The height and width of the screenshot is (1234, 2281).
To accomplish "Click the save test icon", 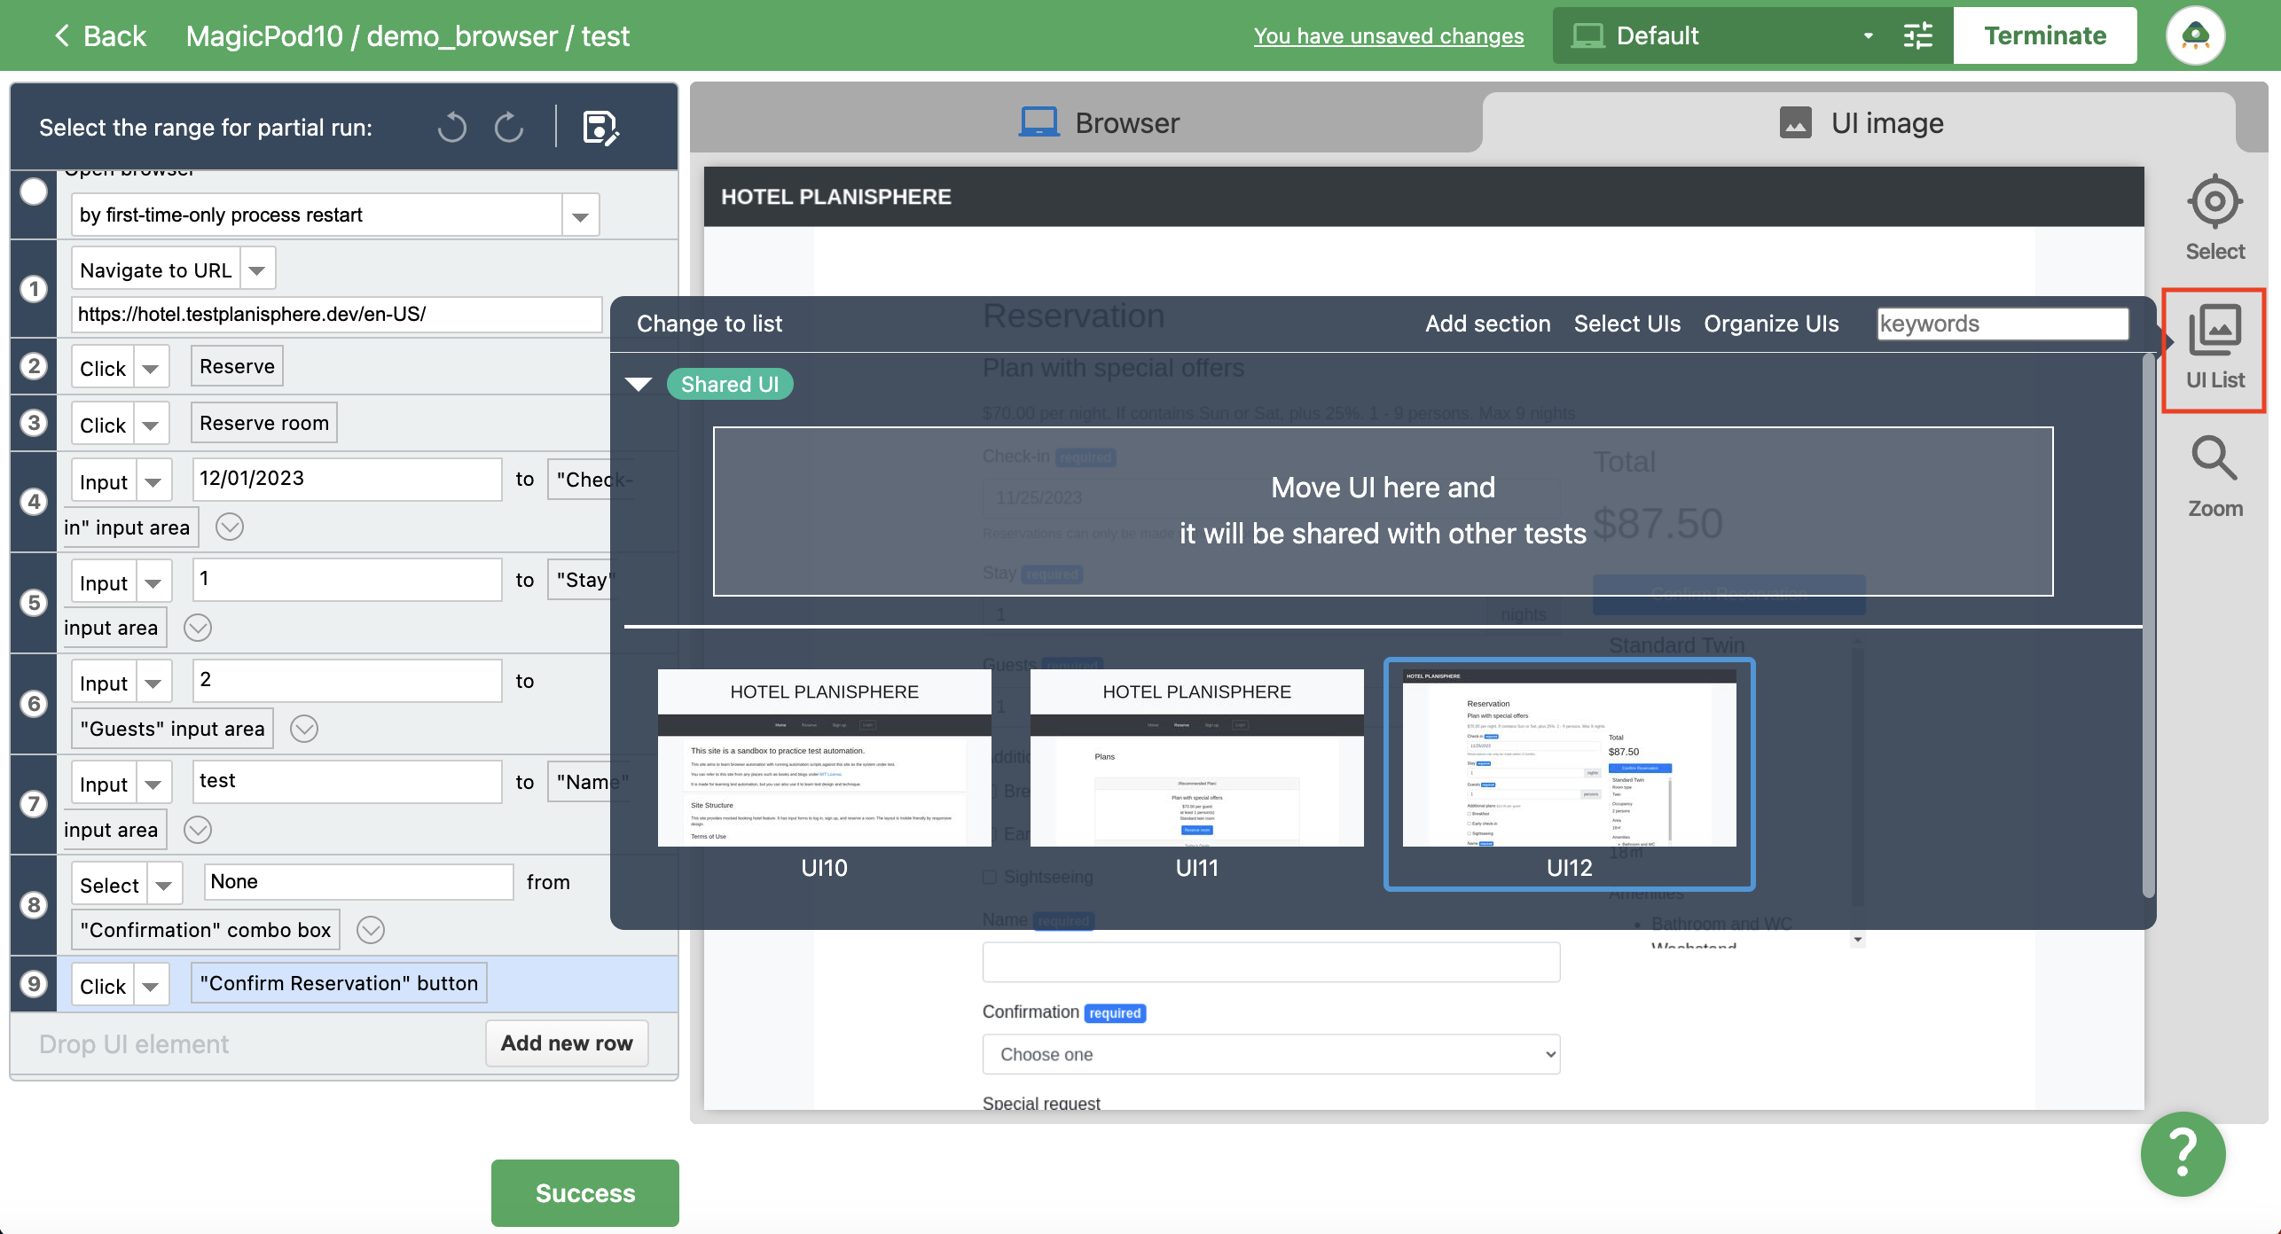I will 600,128.
